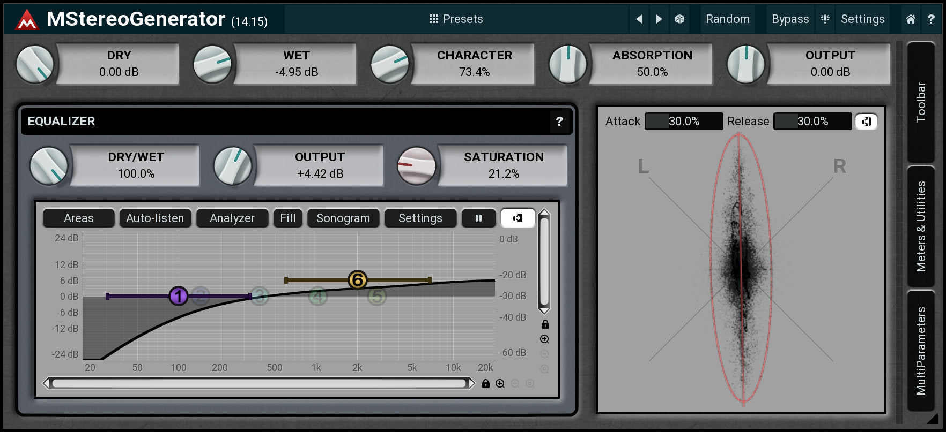Enable Auto-listen in the equalizer
The image size is (946, 432).
(x=155, y=218)
